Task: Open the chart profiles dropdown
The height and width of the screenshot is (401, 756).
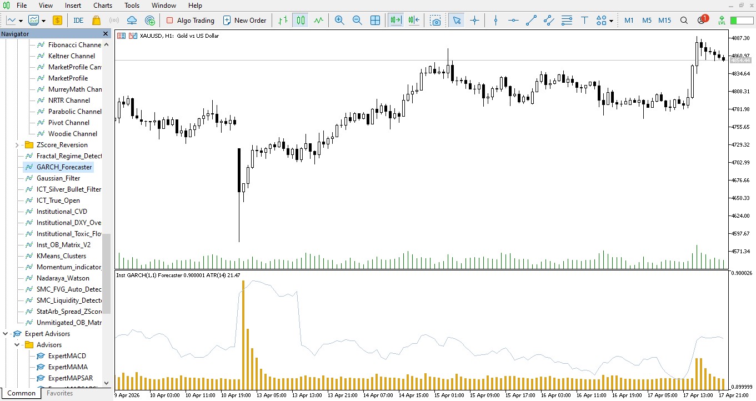Action: 44,20
